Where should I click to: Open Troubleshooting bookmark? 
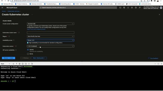(x=51, y=4)
